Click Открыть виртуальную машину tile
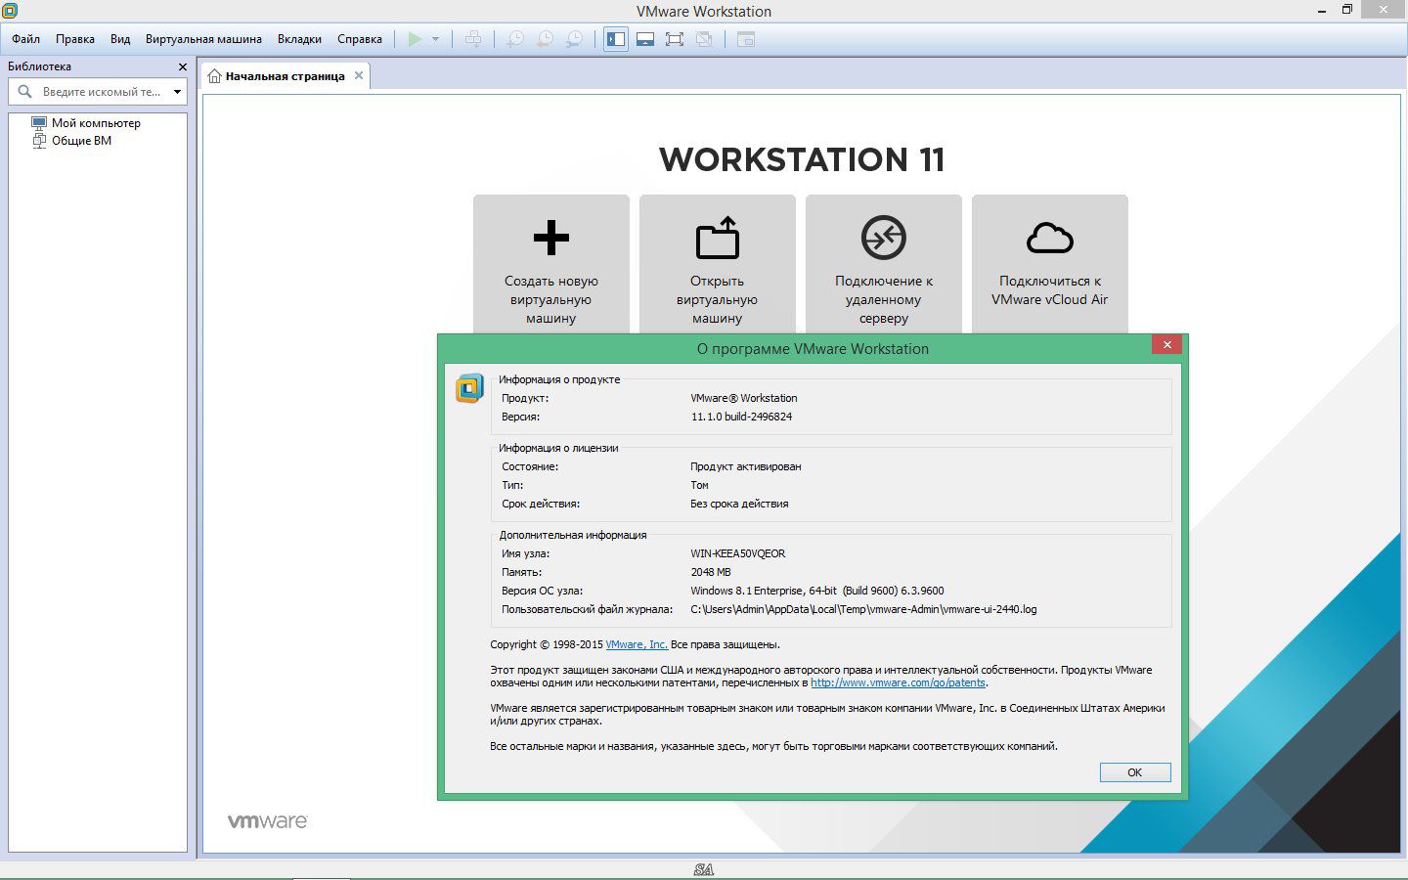1408x880 pixels. pos(718,264)
